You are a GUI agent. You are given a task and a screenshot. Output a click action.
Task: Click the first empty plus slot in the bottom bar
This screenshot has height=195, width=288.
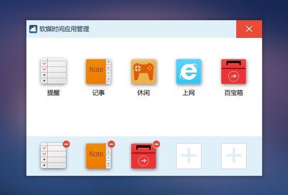pos(189,156)
